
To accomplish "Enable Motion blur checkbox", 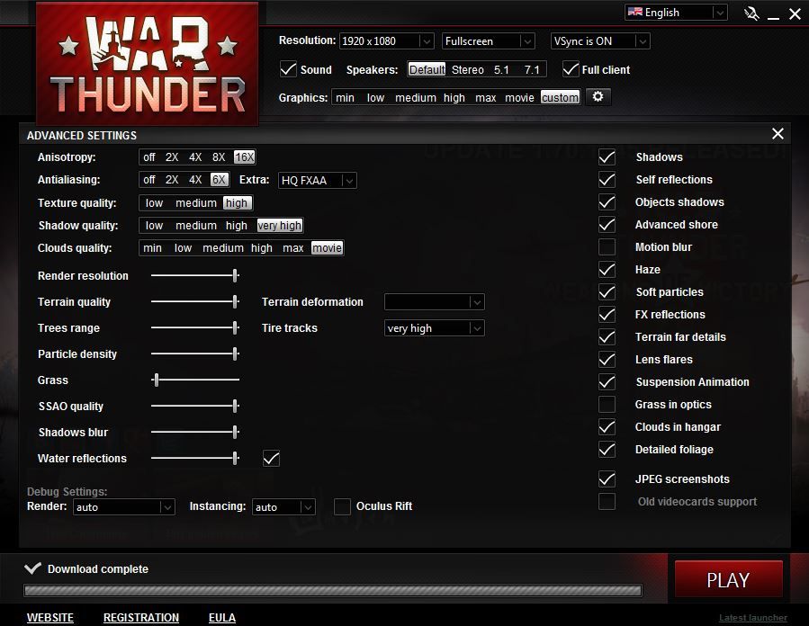I will click(x=607, y=247).
